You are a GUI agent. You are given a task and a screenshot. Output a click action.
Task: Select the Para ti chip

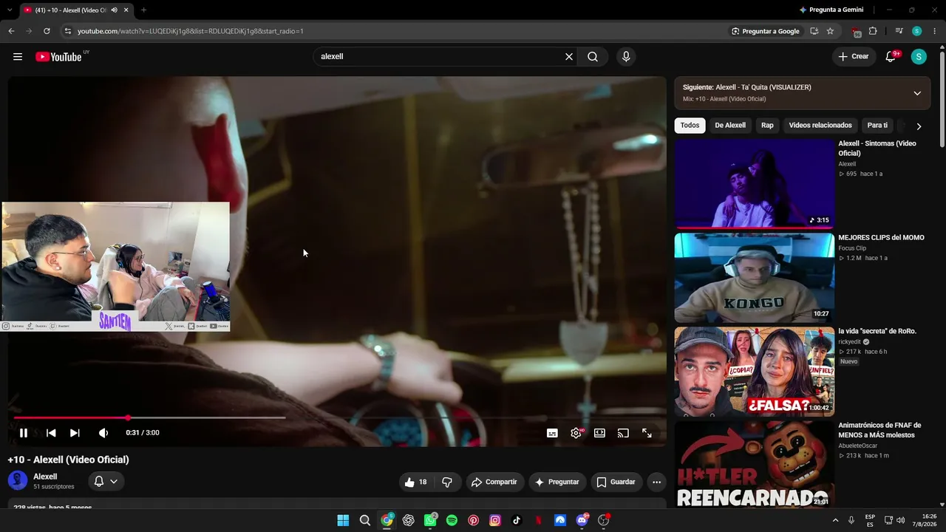tap(877, 126)
